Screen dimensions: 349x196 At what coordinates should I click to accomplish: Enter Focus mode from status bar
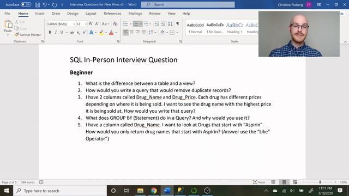[x=259, y=182]
